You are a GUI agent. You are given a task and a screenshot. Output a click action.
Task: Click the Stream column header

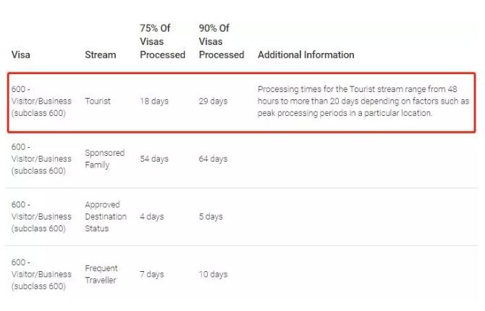pos(101,55)
